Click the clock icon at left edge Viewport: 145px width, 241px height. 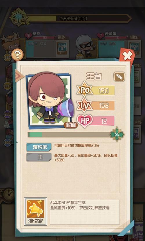[x=7, y=195]
